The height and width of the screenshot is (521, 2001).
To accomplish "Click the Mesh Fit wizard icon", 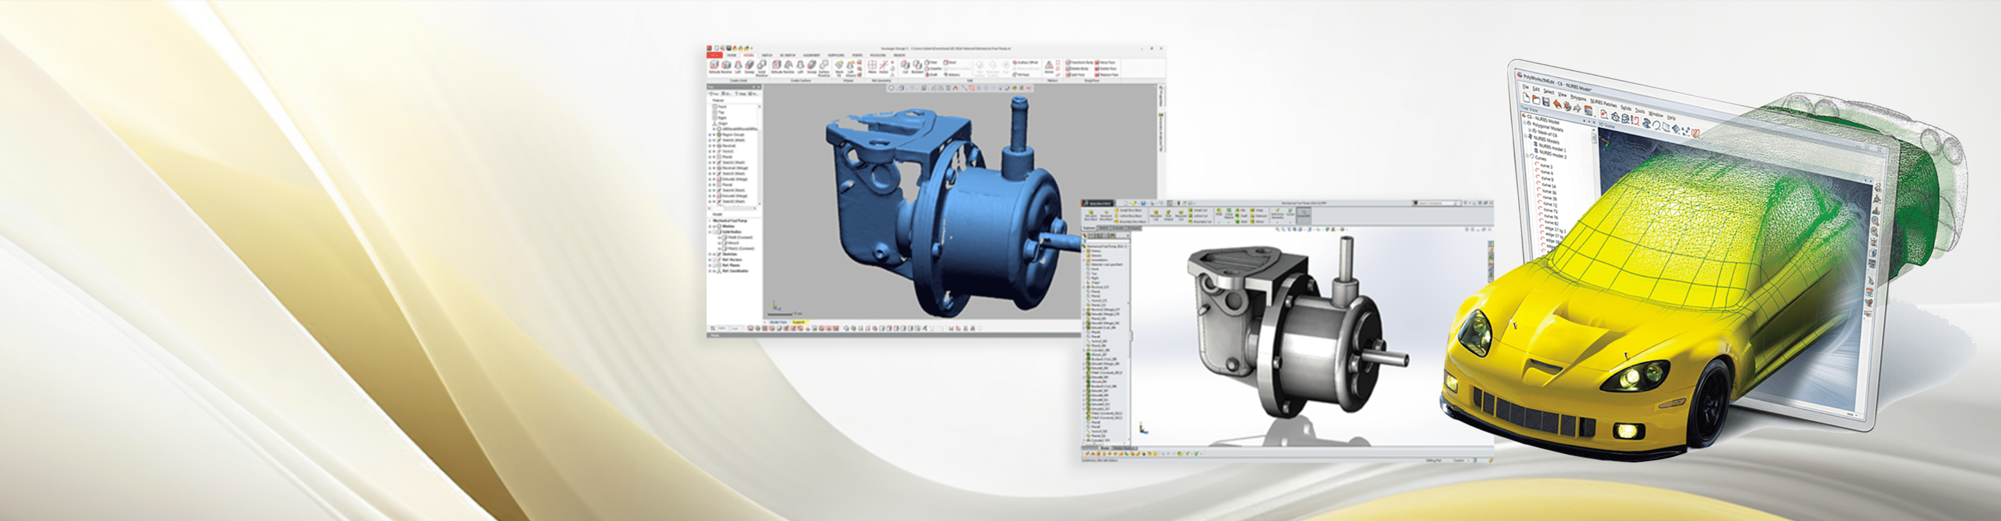I will click(x=839, y=66).
